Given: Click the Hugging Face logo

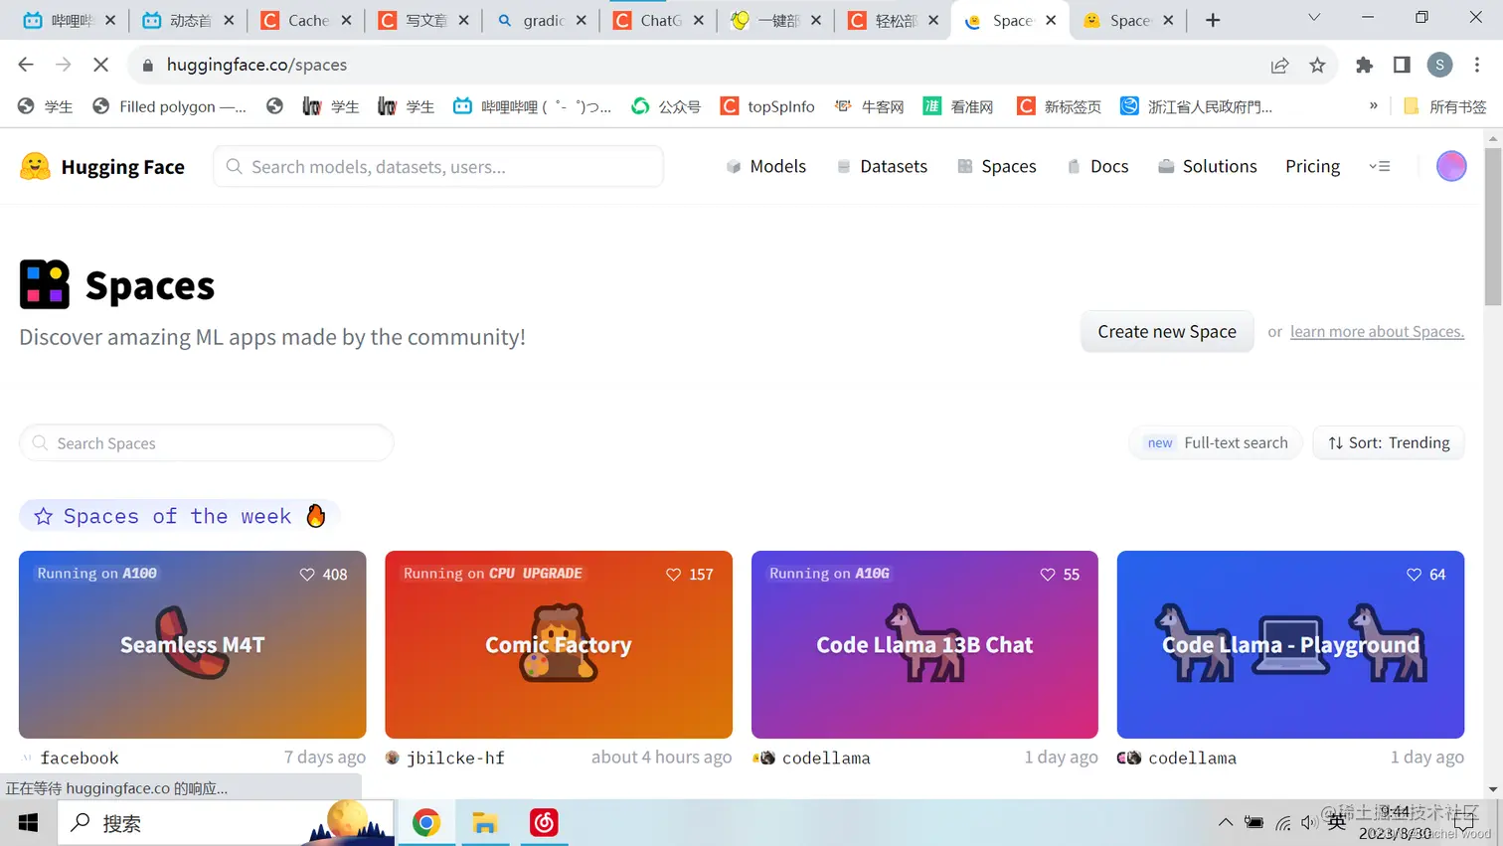Looking at the screenshot, I should (x=102, y=166).
